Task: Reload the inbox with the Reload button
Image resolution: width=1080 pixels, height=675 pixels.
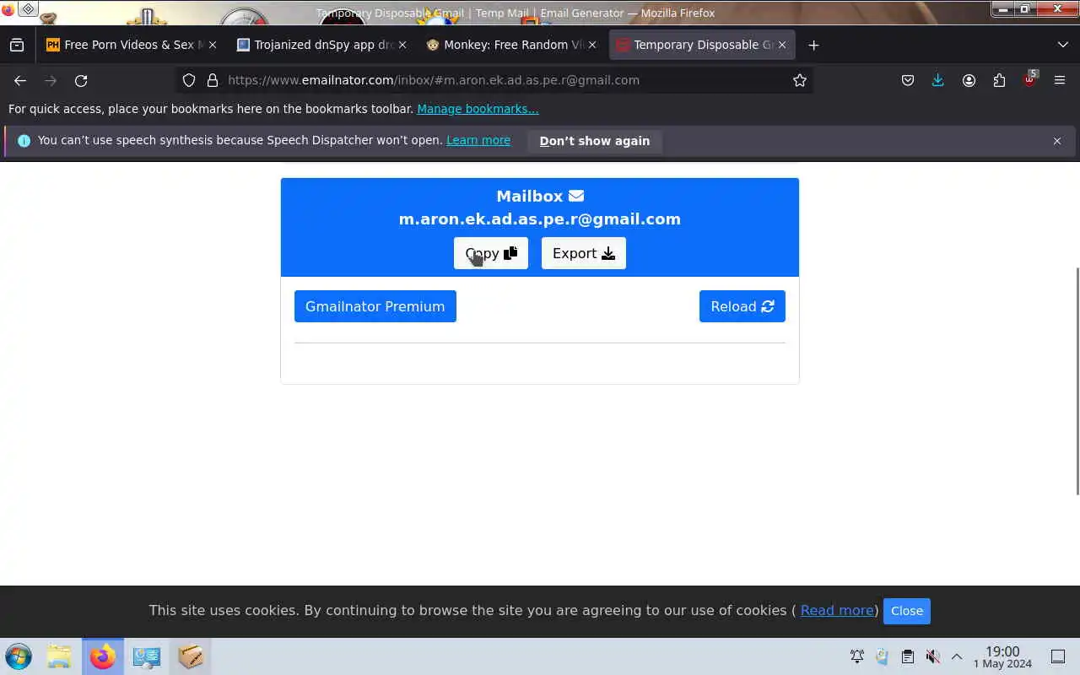Action: (742, 306)
